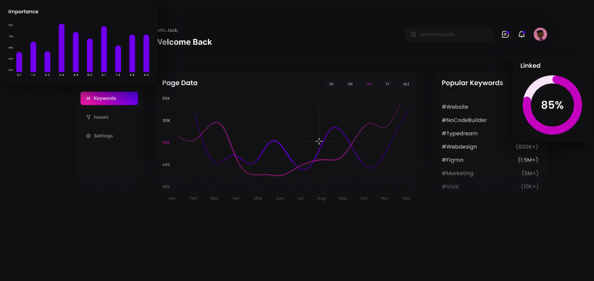Click the 3-4 bar in Importance chart
594x281 pixels.
pos(61,48)
